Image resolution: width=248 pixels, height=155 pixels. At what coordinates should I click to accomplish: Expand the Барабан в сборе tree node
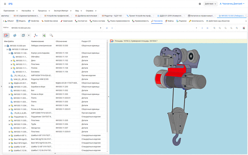click(9, 87)
